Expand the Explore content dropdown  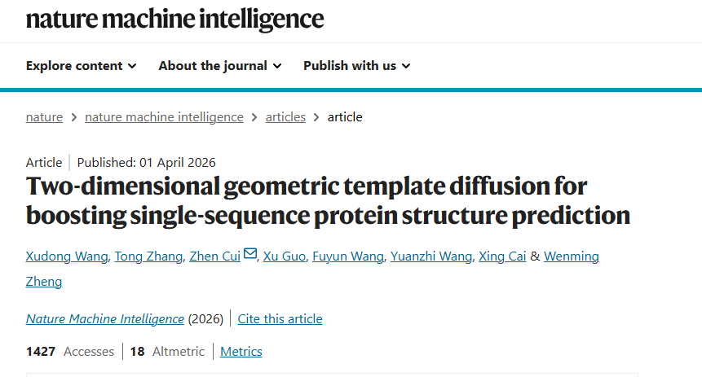(x=81, y=66)
